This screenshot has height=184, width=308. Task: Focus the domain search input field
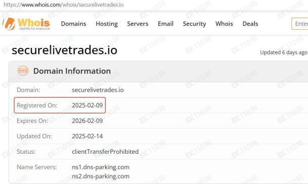click(300, 24)
